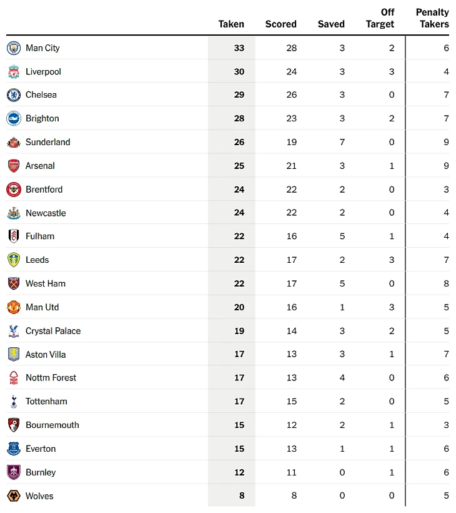Click Man City's Taken value 33
This screenshot has width=456, height=513.
[239, 48]
